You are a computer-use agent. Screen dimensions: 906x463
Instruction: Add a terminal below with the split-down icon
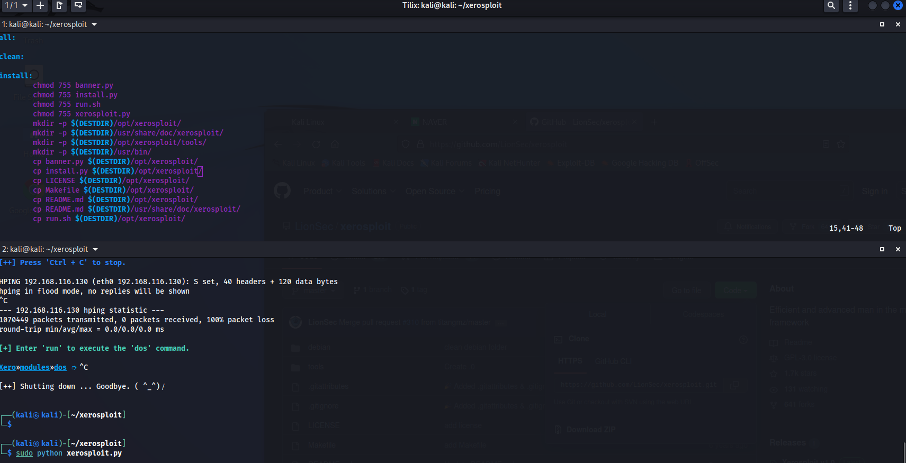pyautogui.click(x=78, y=5)
